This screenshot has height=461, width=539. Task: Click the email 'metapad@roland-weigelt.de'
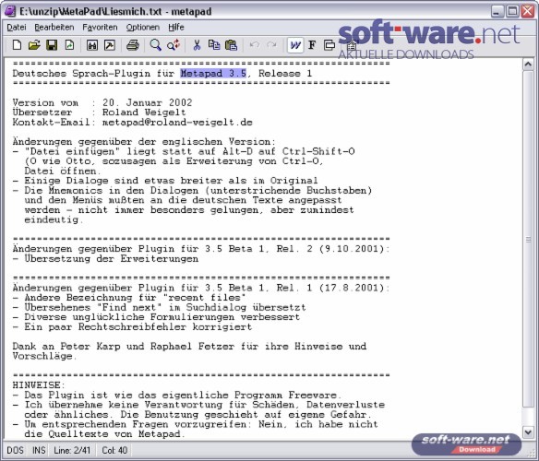tap(177, 123)
